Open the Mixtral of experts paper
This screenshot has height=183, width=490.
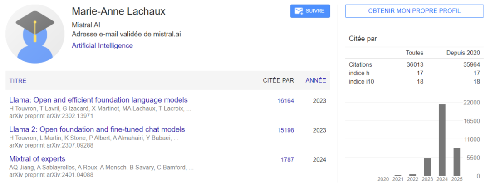pos(37,158)
